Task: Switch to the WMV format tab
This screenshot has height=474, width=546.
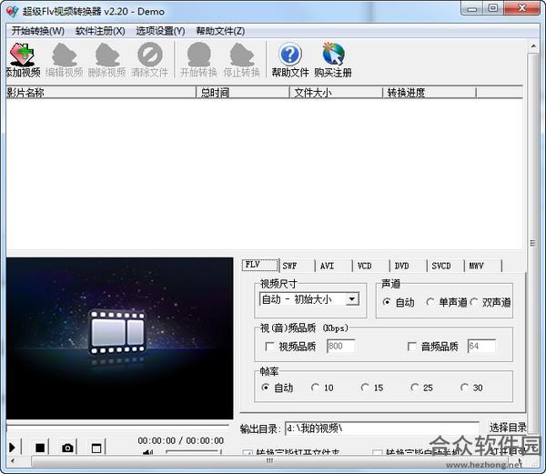Action: click(x=484, y=266)
